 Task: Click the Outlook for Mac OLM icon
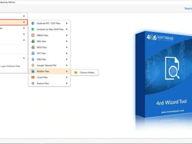(x=33, y=29)
